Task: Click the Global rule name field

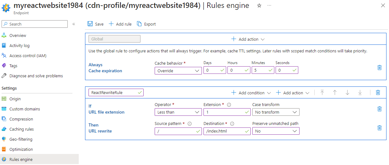Action: pyautogui.click(x=114, y=39)
